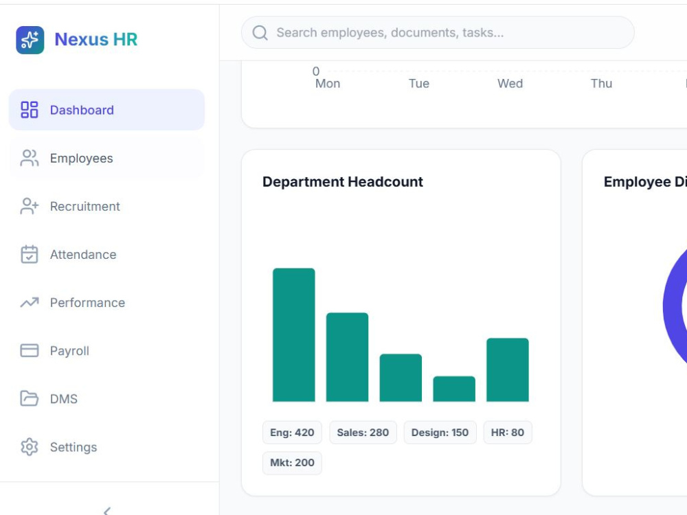Click the 'Employee Di' card heading
The width and height of the screenshot is (687, 515).
(x=645, y=182)
